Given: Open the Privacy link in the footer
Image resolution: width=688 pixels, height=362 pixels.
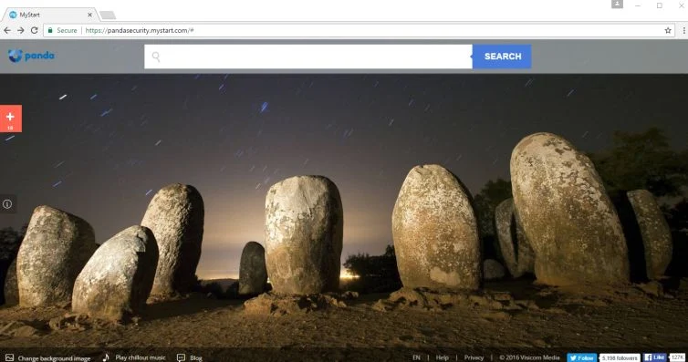Looking at the screenshot, I should click(474, 357).
